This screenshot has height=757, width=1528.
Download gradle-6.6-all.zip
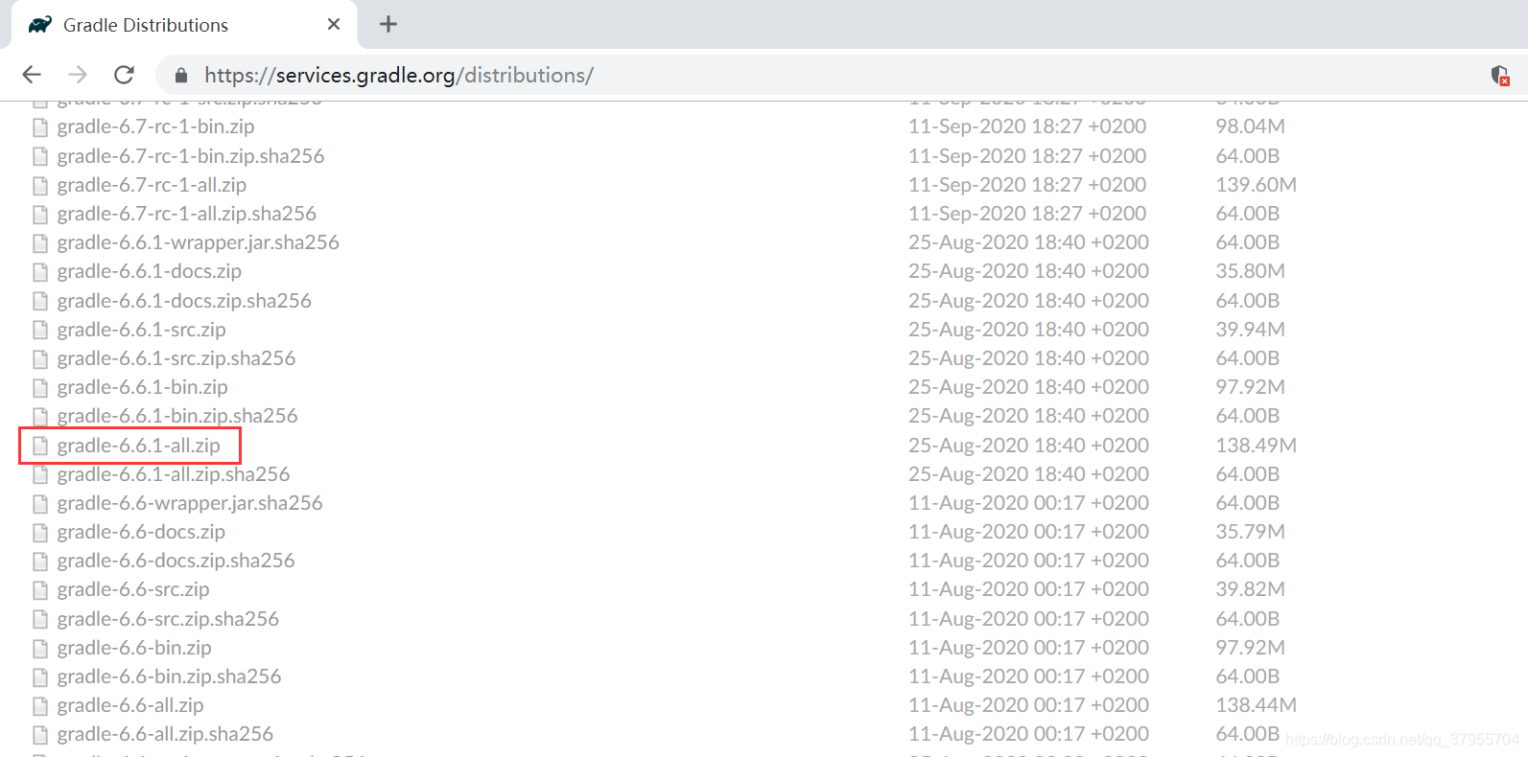130,704
